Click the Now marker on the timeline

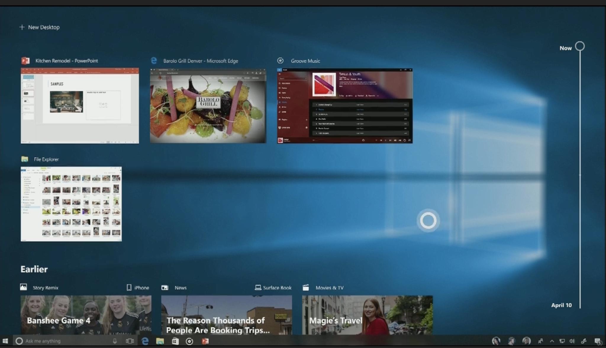pyautogui.click(x=580, y=46)
